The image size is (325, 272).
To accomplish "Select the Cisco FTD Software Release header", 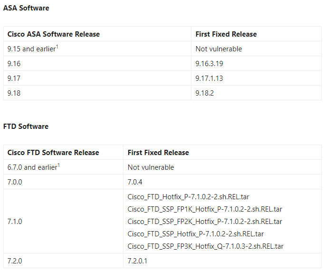I will (53, 153).
